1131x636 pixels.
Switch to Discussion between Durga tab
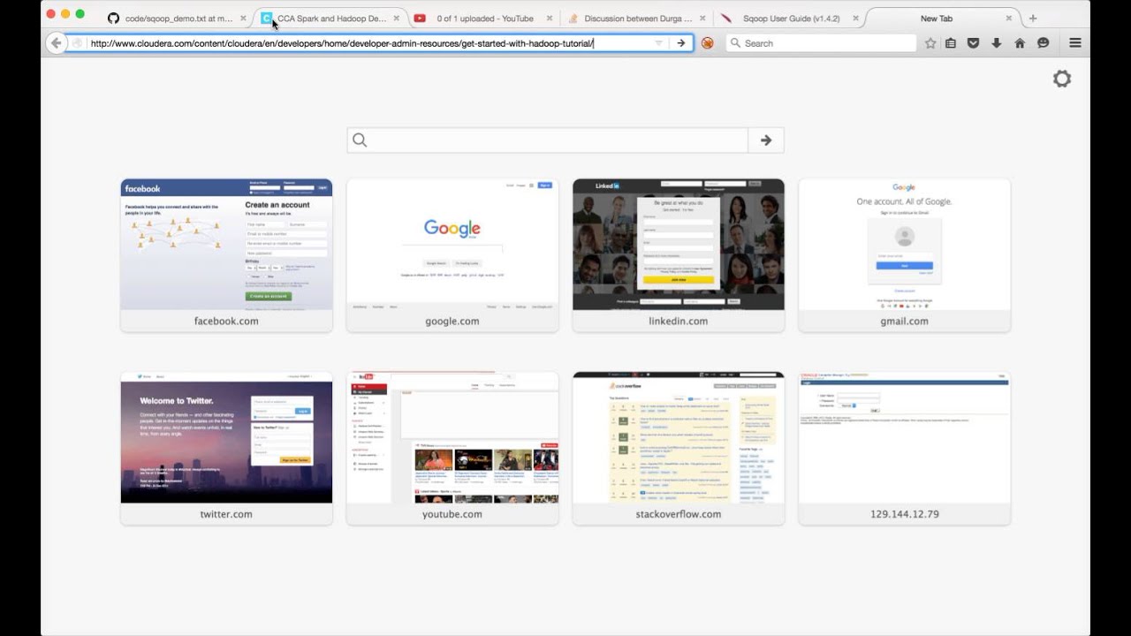[x=635, y=18]
